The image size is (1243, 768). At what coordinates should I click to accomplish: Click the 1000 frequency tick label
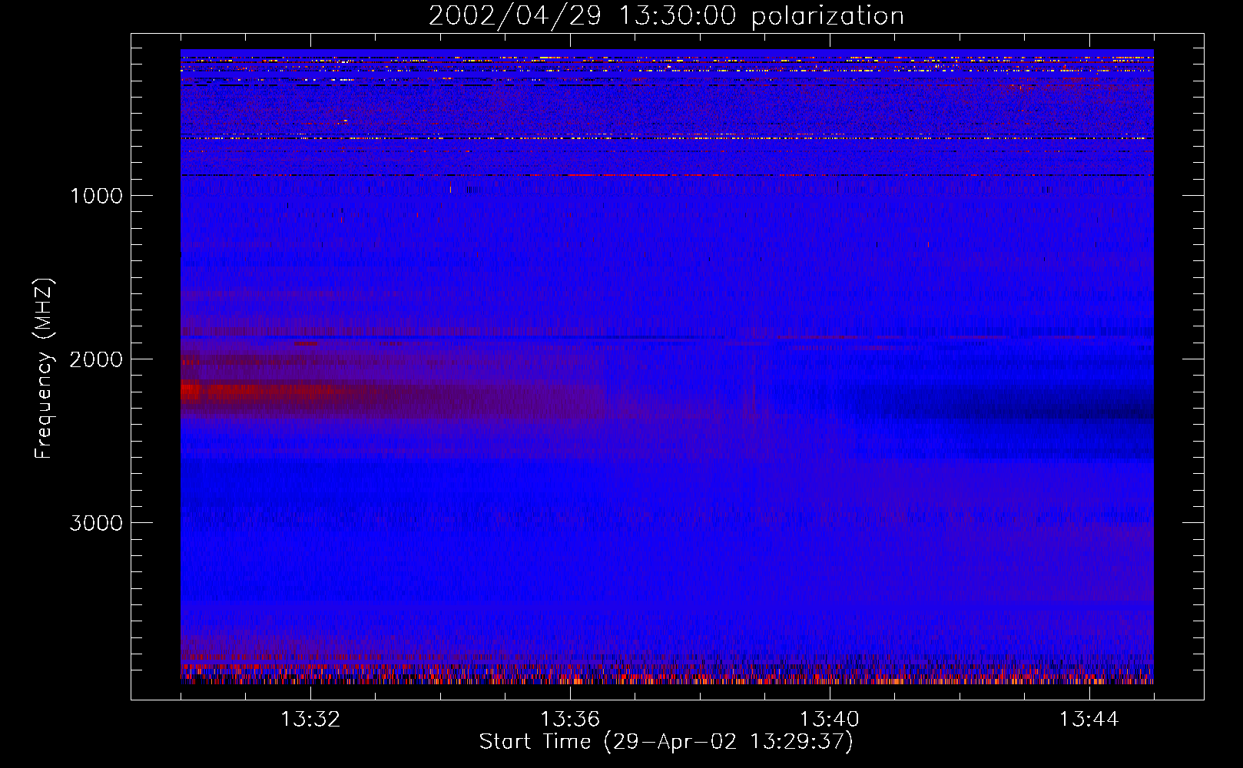click(96, 196)
